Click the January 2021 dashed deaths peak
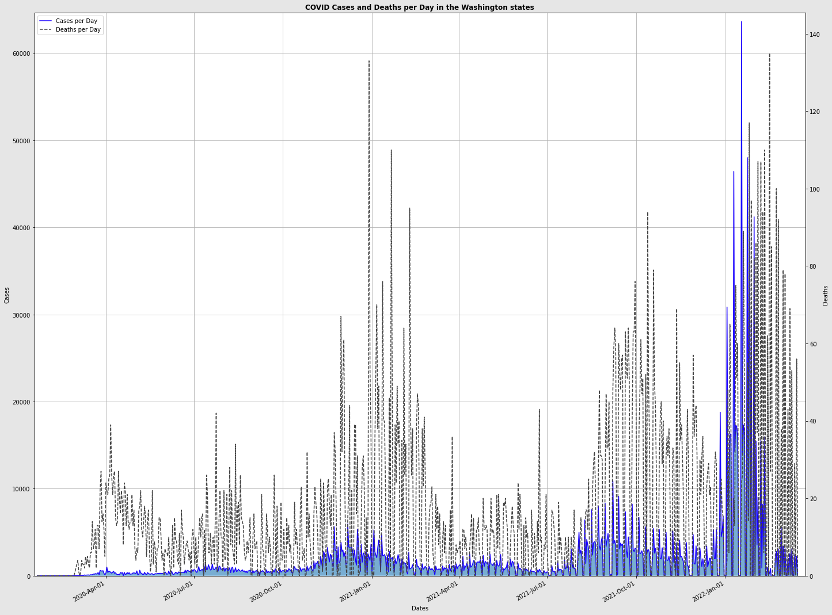The image size is (832, 615). (x=369, y=61)
